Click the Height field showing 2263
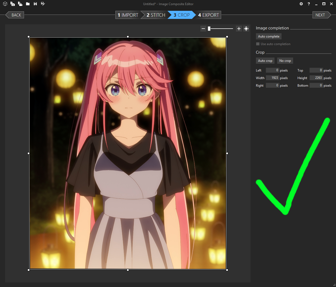Screen dimensions: 336x287 point(316,78)
